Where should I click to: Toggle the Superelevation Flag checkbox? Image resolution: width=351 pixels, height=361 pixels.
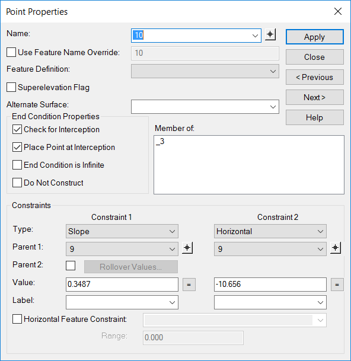coord(11,87)
